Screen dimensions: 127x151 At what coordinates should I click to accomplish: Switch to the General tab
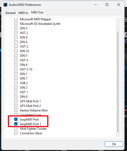[x=10, y=13]
